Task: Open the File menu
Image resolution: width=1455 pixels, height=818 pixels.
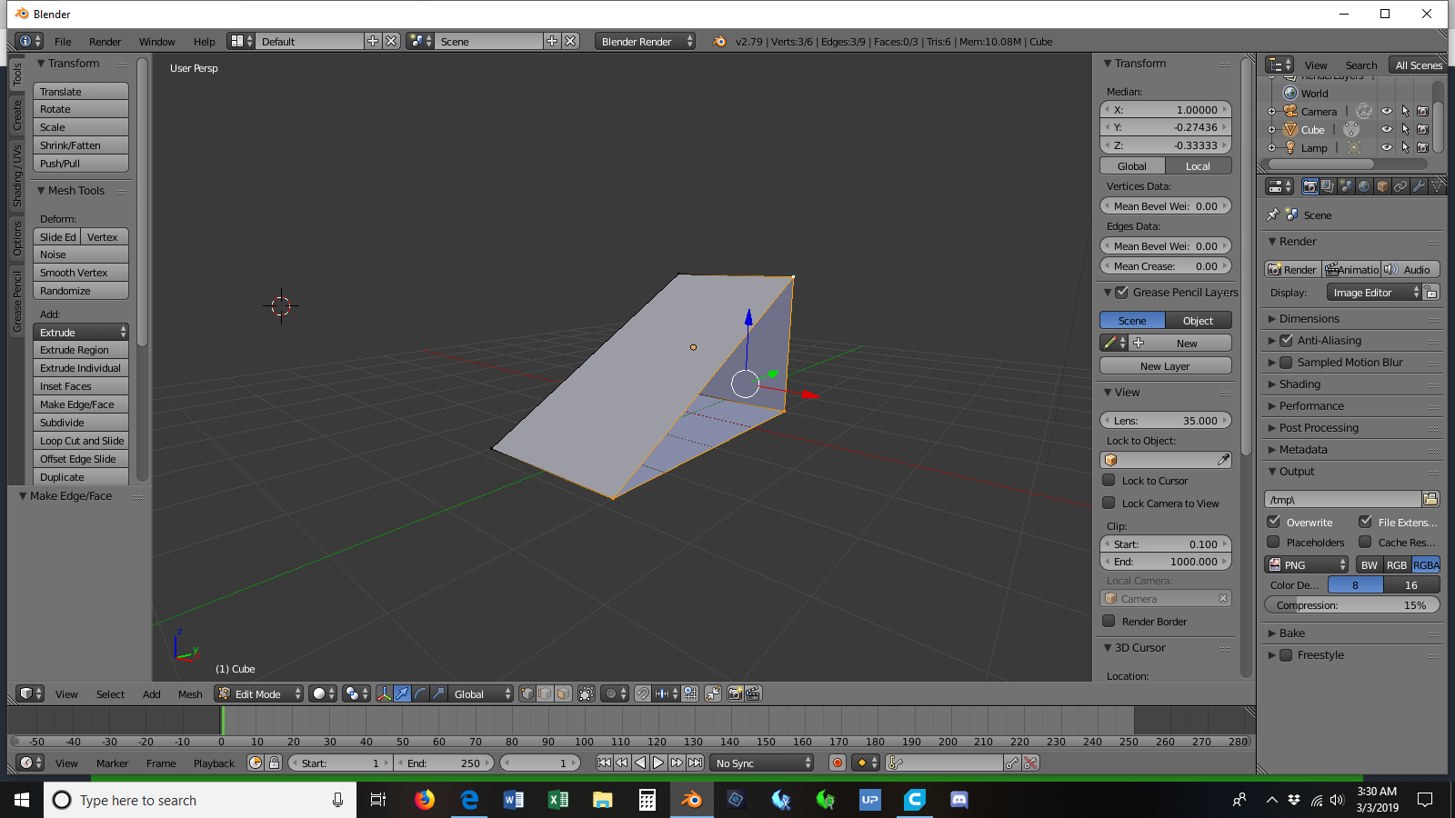Action: click(x=63, y=42)
